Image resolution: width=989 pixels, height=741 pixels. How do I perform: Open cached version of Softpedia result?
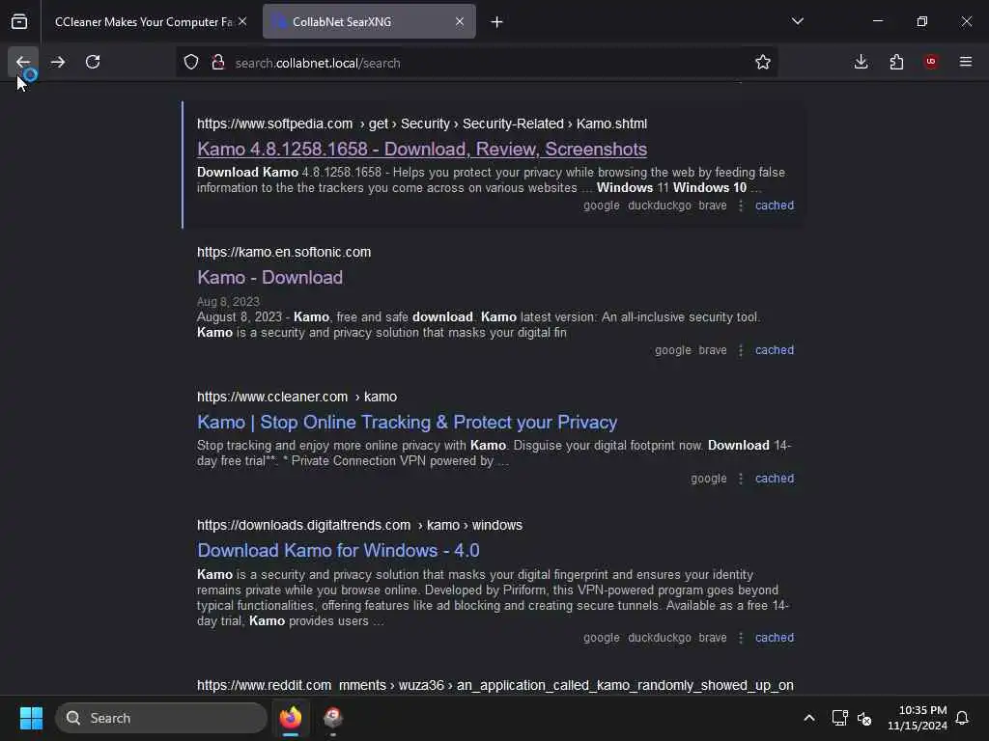click(x=775, y=206)
